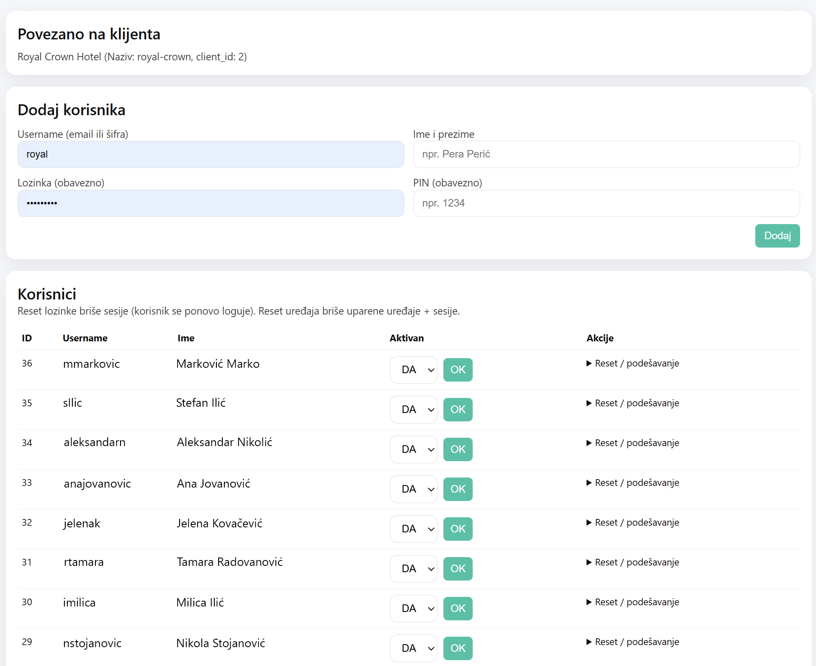Select username text imilica
This screenshot has width=816, height=666.
pos(79,603)
